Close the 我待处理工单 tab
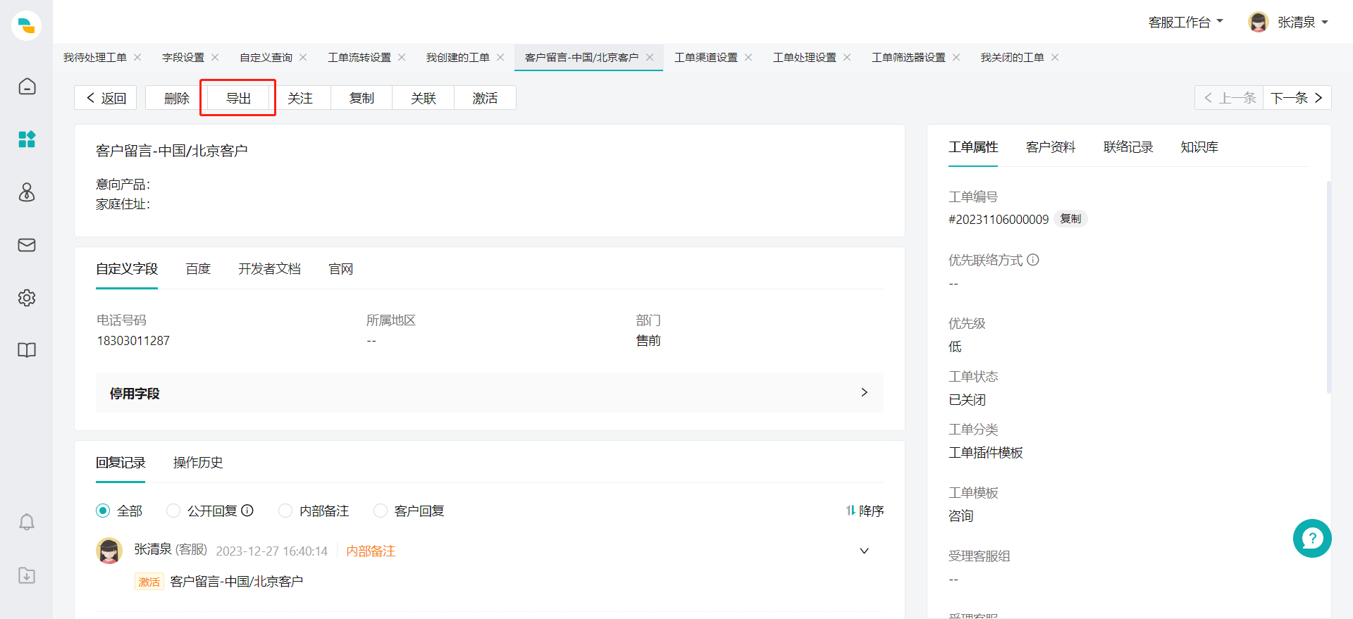Screen dimensions: 1353x619 [x=137, y=57]
